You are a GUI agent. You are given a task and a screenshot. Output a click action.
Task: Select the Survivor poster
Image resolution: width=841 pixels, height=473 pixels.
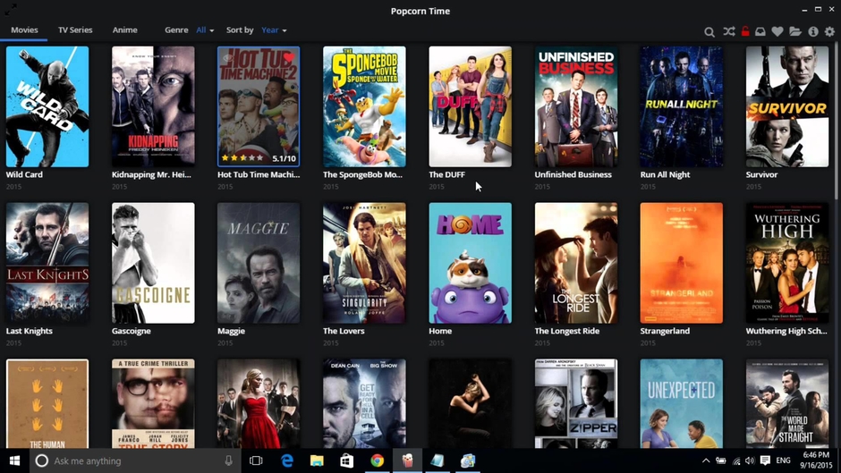point(787,106)
